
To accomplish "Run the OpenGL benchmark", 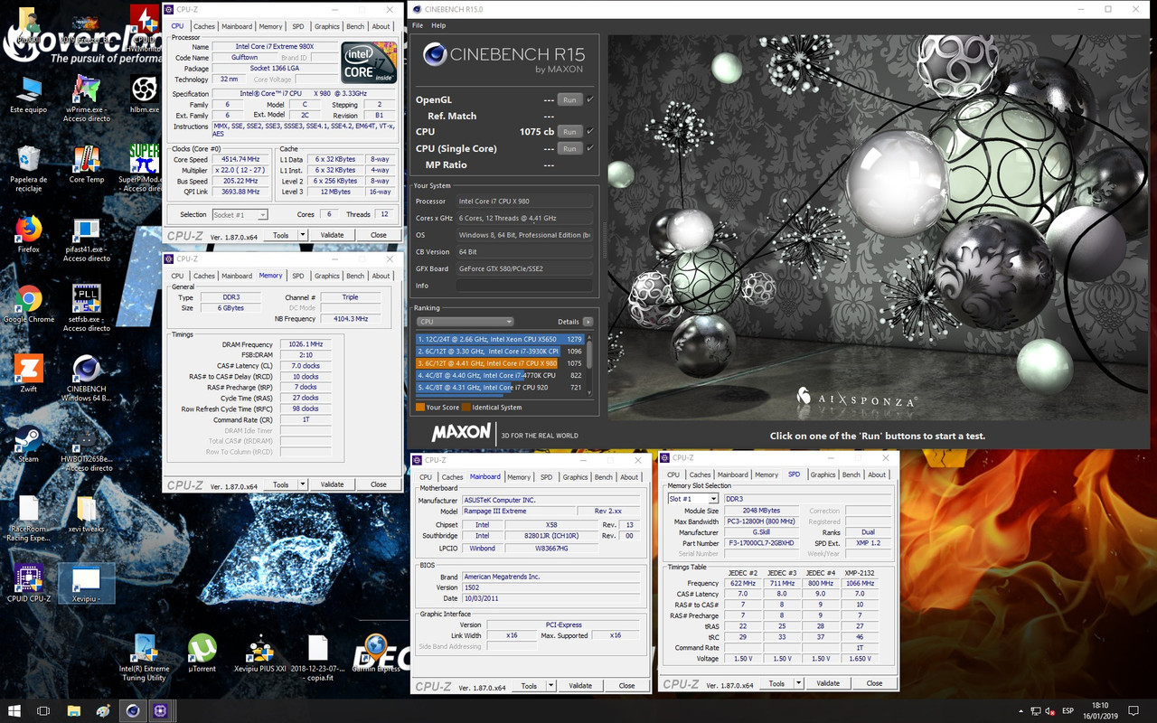I will point(569,99).
